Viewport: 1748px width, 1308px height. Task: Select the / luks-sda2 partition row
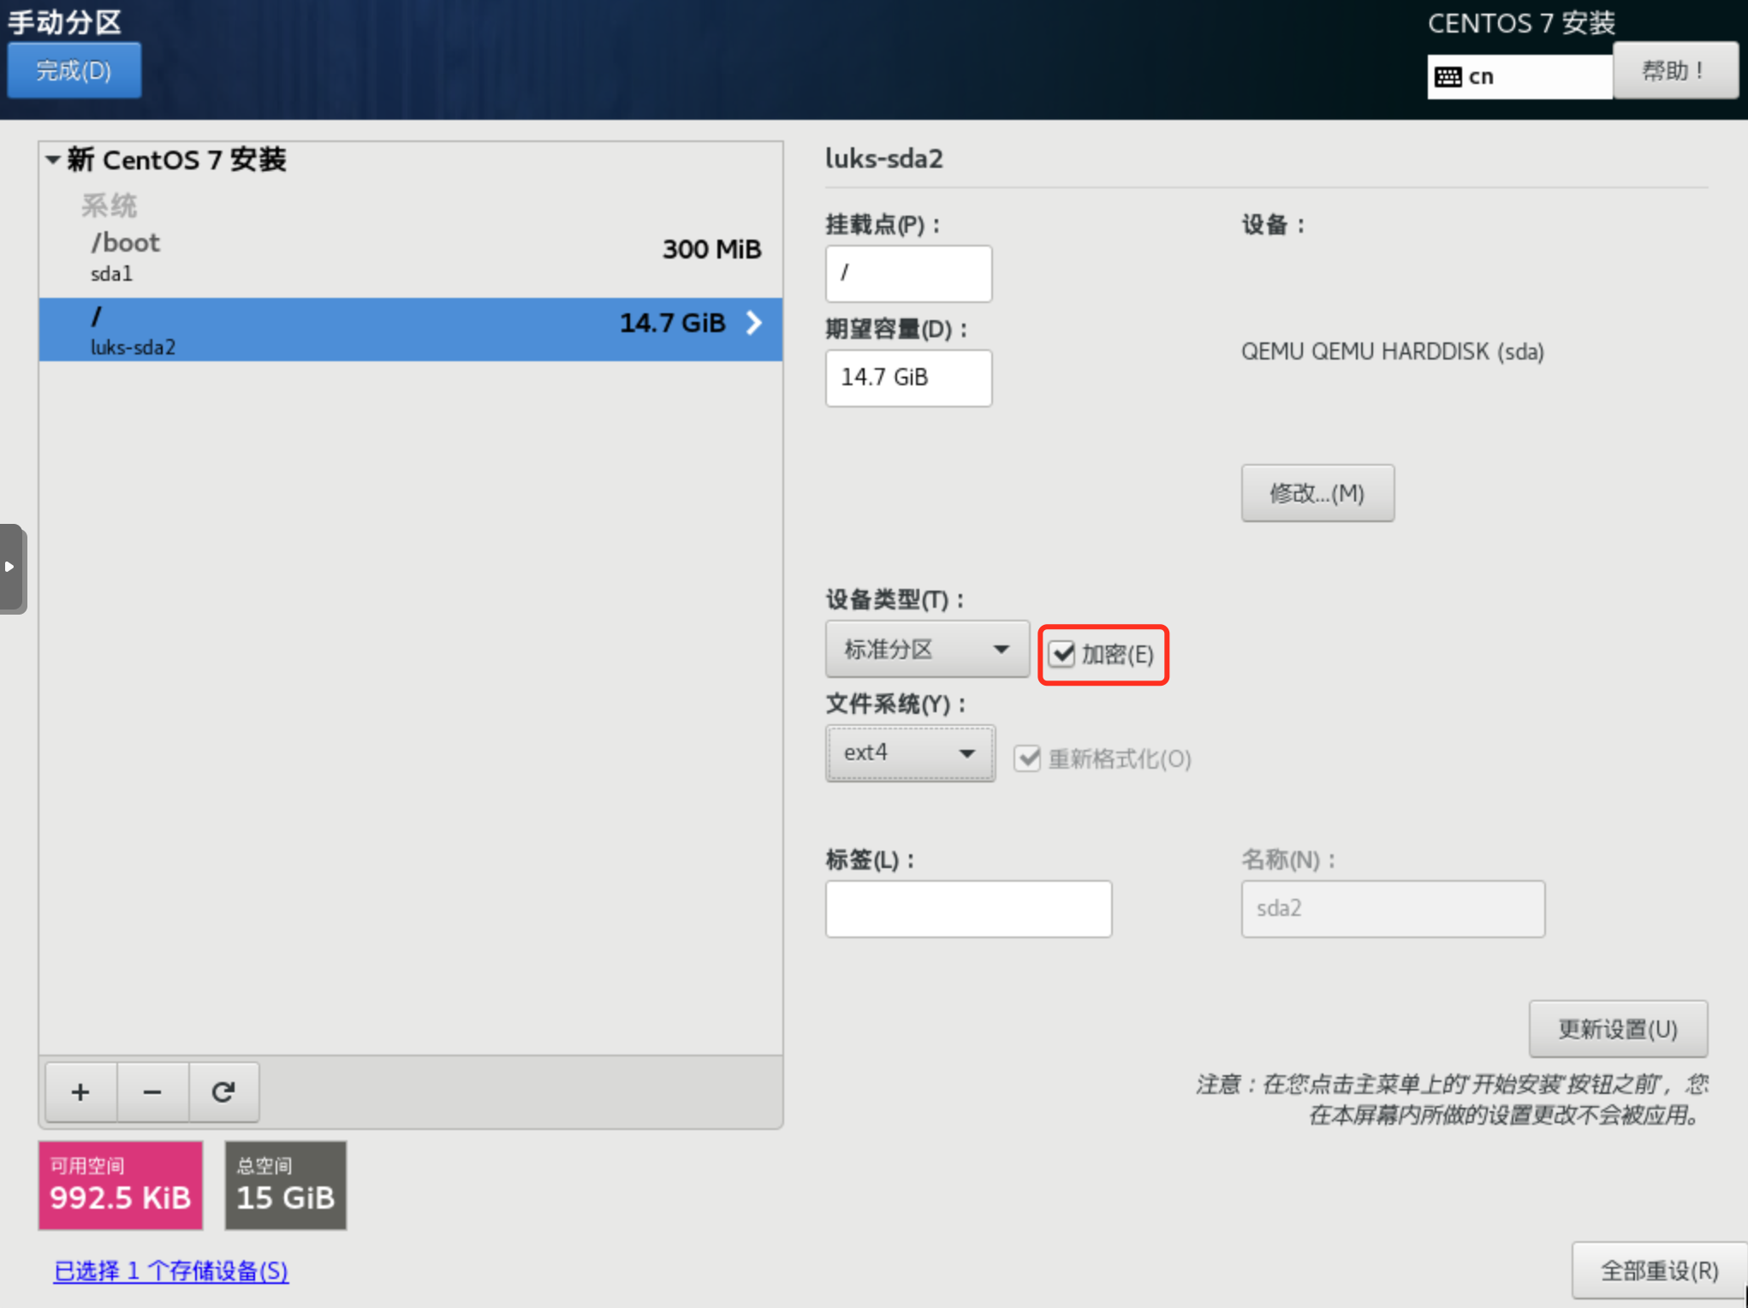[411, 330]
